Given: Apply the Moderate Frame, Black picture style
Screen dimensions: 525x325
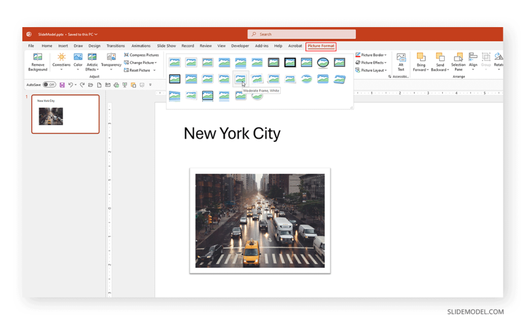Looking at the screenshot, I should [x=175, y=79].
